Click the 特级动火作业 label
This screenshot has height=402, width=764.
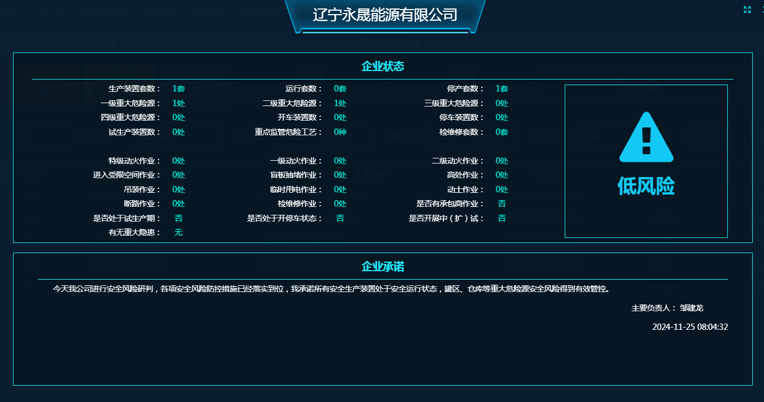pos(135,161)
